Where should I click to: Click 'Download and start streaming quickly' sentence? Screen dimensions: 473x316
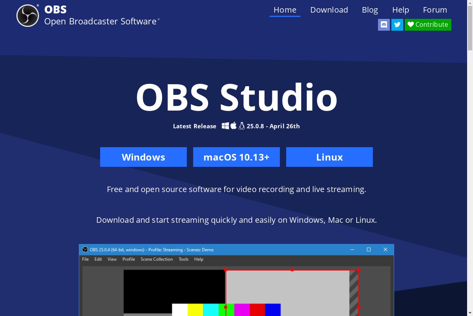click(236, 220)
